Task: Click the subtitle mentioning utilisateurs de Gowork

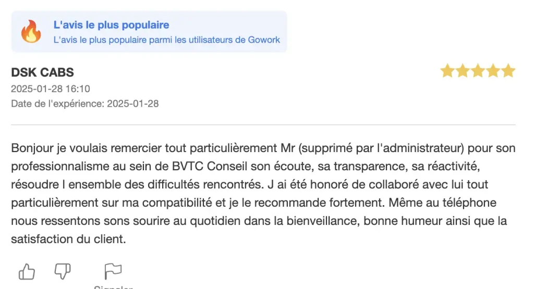Action: (166, 40)
